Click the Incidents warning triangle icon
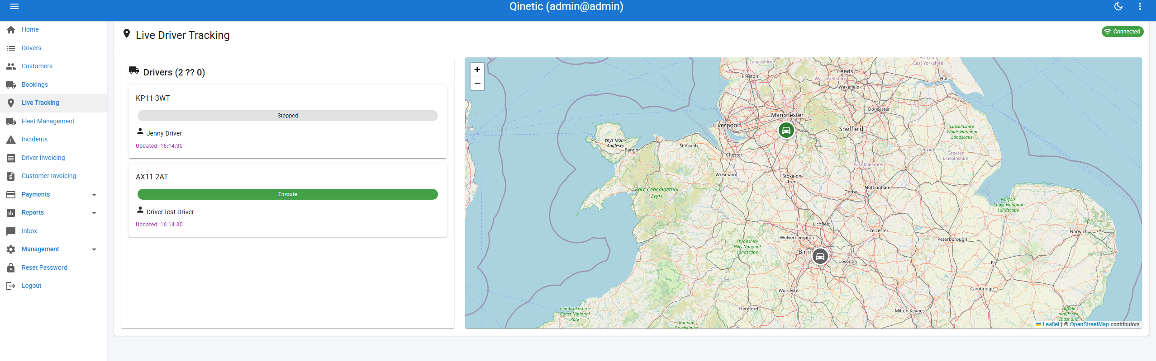Viewport: 1156px width, 361px height. [11, 140]
